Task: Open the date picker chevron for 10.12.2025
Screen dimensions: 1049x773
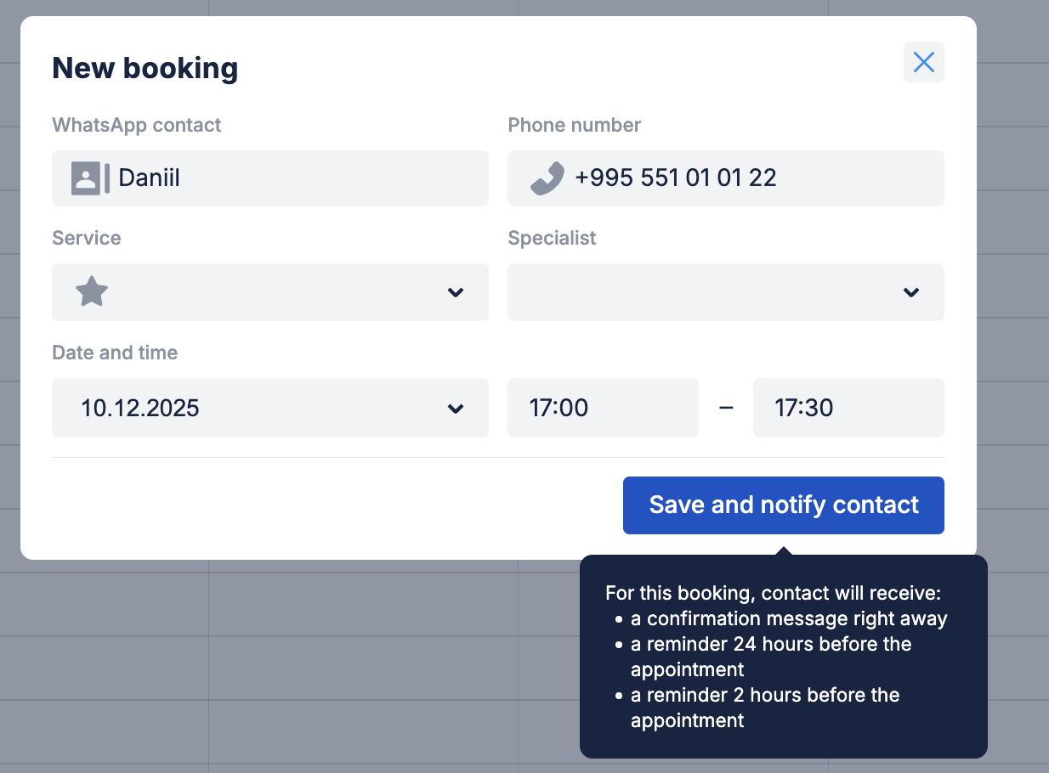Action: click(x=456, y=409)
